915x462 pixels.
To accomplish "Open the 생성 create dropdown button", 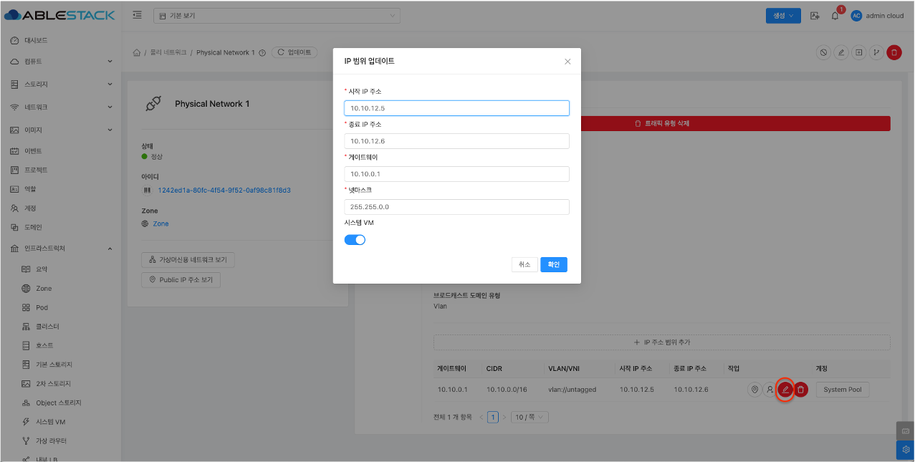I will (783, 16).
